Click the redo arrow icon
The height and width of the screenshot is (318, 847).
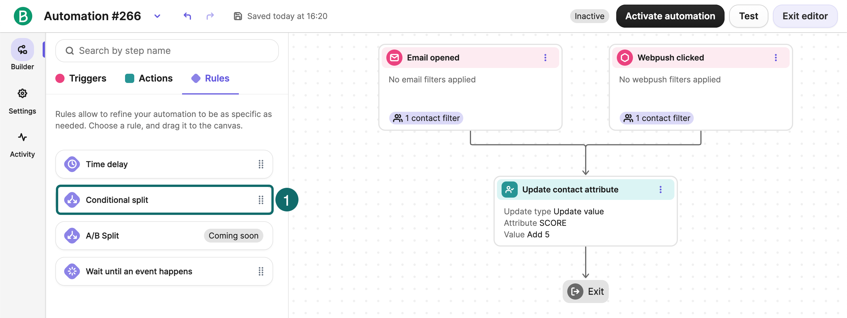click(210, 16)
